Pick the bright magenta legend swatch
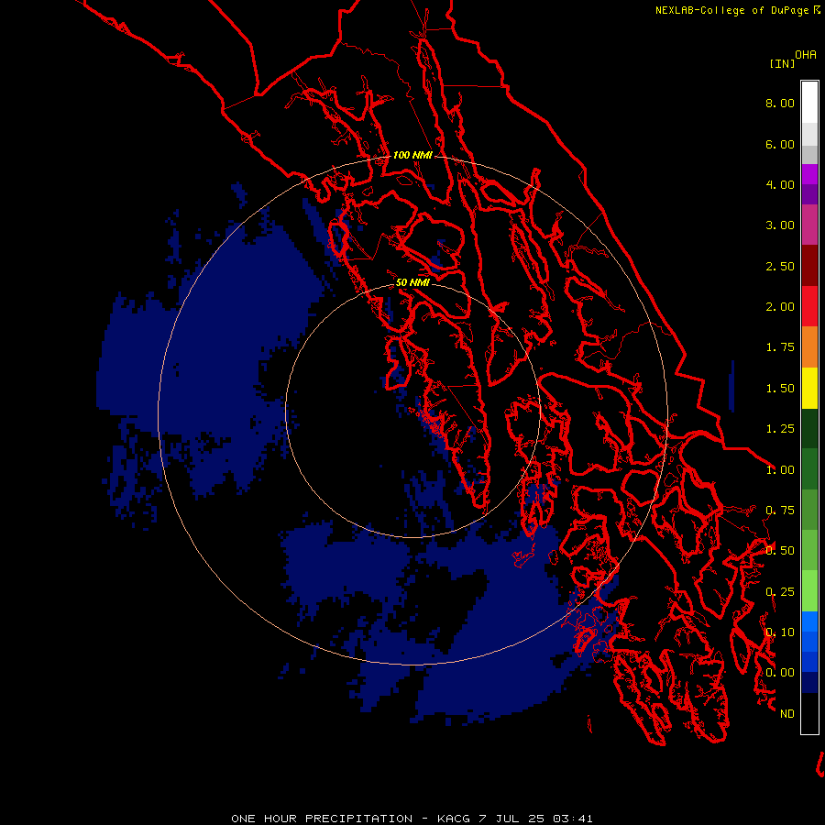This screenshot has height=825, width=825. click(809, 174)
